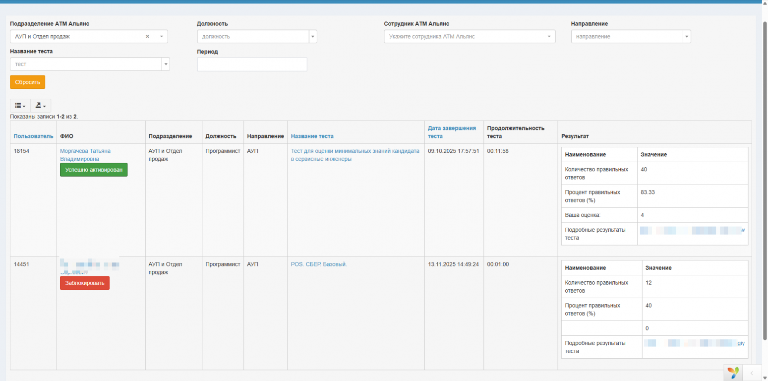
Task: Open the export options dropdown icon
Action: click(41, 106)
